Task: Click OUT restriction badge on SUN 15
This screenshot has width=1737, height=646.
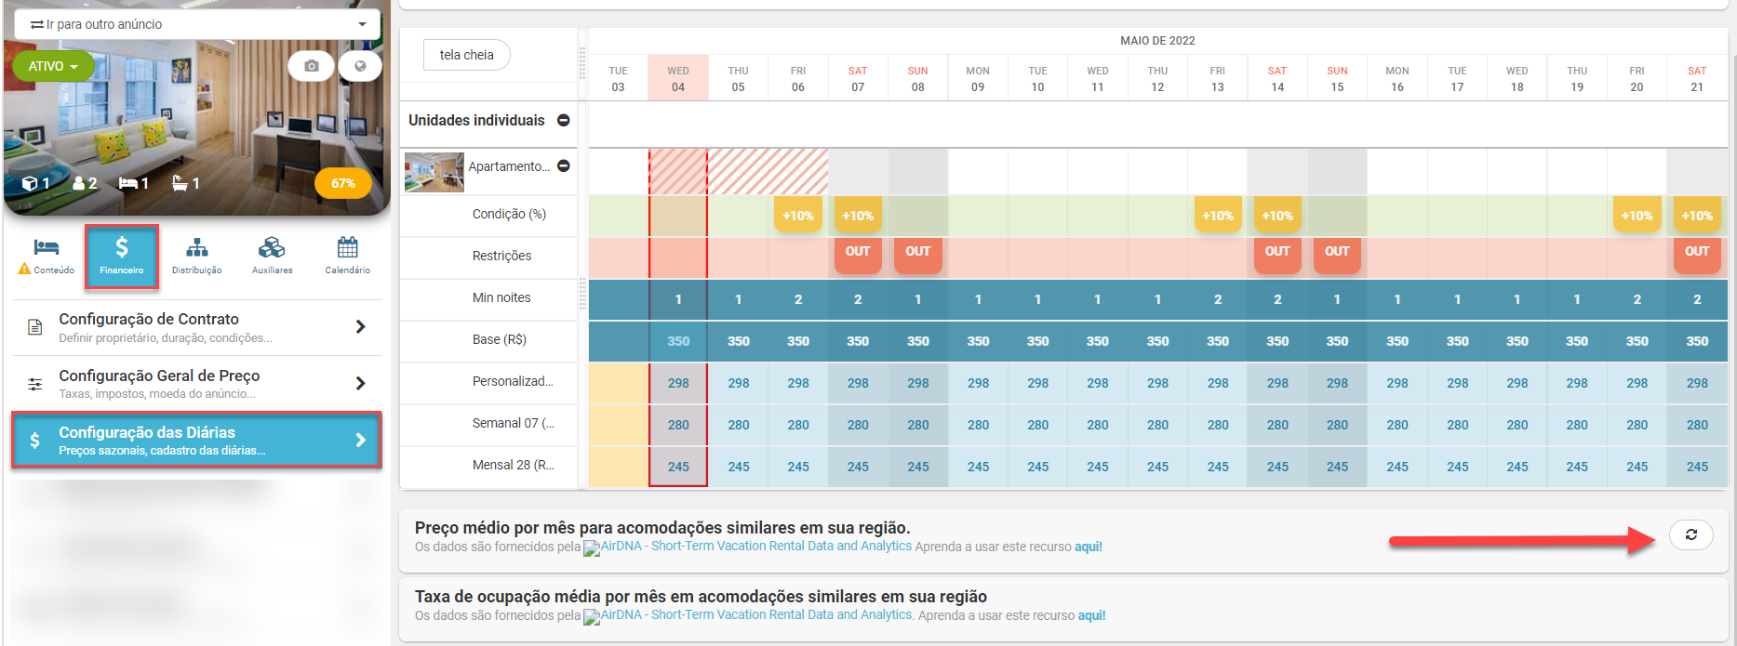Action: click(x=1337, y=254)
